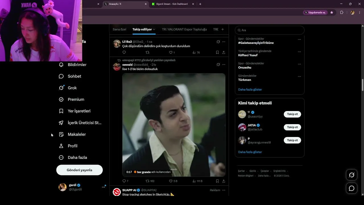Image resolution: width=364 pixels, height=205 pixels.
Task: Open the Profil person icon
Action: click(x=61, y=146)
